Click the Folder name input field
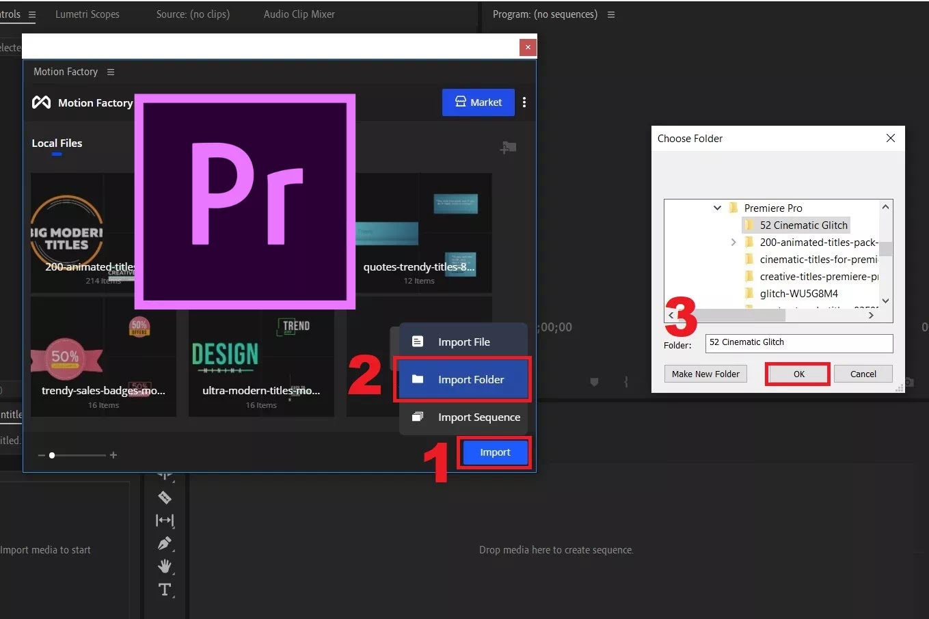Viewport: 929px width, 619px height. (x=799, y=343)
